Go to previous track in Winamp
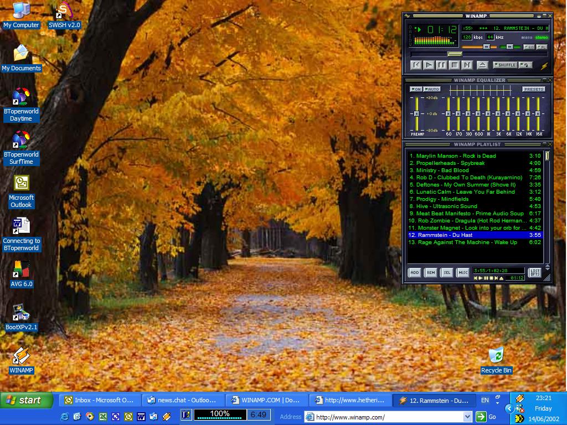The width and height of the screenshot is (567, 425). 416,65
